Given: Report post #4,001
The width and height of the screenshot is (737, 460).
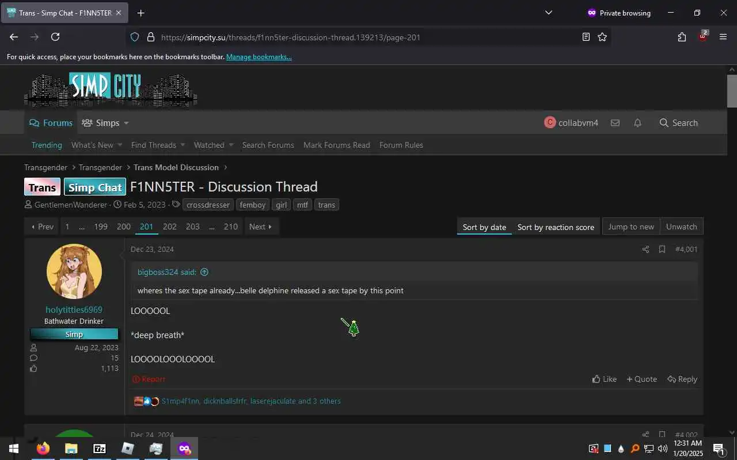Looking at the screenshot, I should (149, 379).
